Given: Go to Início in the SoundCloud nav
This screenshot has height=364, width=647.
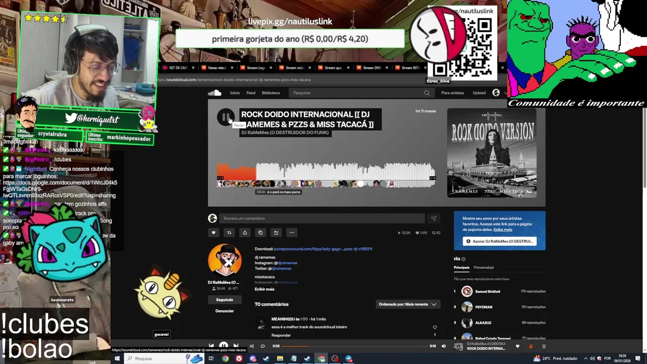Looking at the screenshot, I should pos(235,93).
